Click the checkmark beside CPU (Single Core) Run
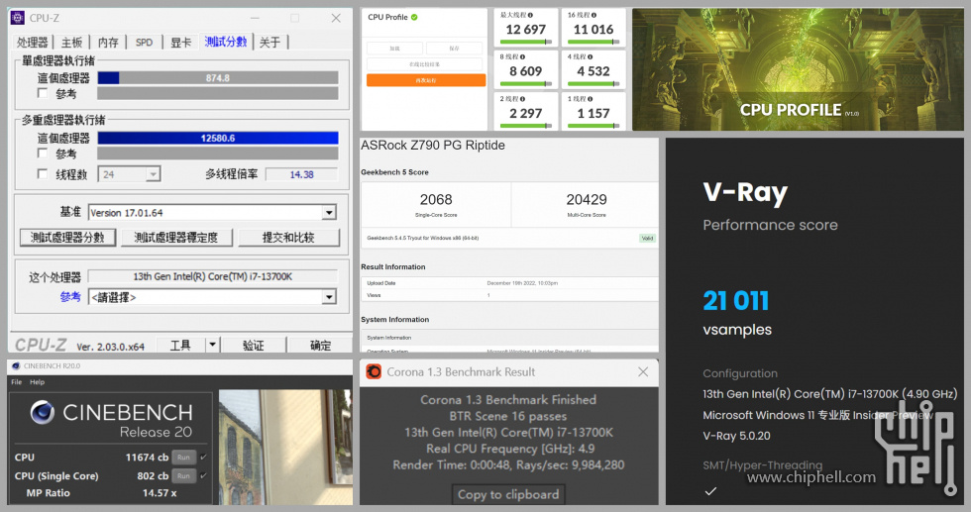 click(204, 475)
